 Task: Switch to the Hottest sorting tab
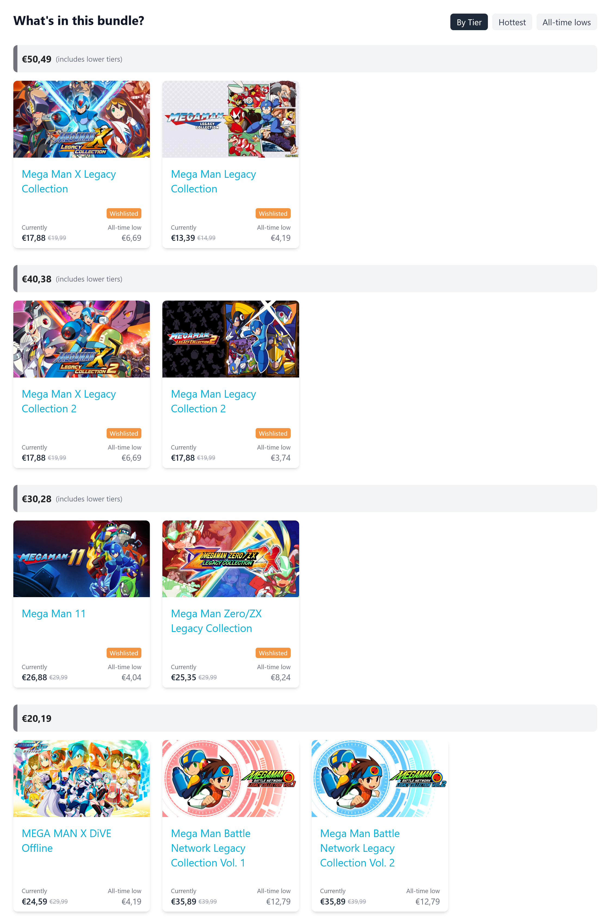pyautogui.click(x=512, y=22)
